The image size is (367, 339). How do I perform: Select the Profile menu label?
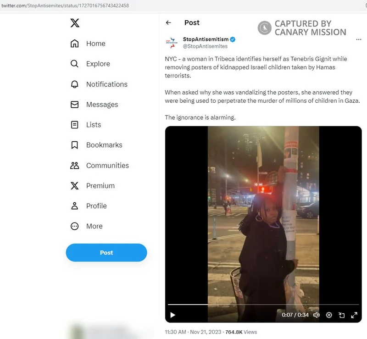click(x=96, y=206)
